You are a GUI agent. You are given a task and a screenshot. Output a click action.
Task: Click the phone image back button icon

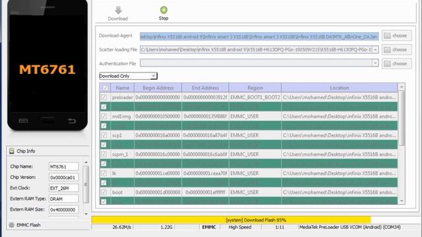pyautogui.click(x=72, y=121)
